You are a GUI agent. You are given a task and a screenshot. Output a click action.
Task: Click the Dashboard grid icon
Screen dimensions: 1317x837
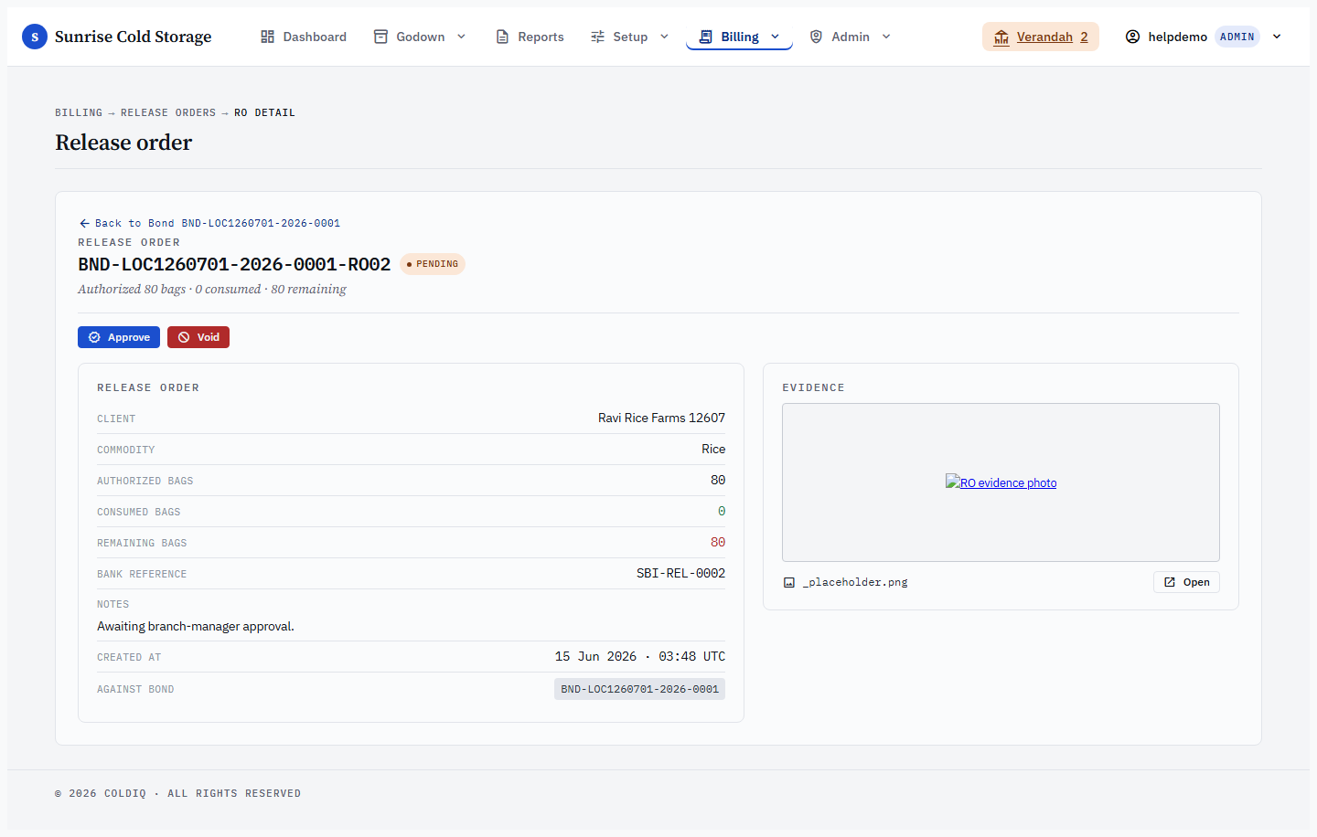pos(267,37)
